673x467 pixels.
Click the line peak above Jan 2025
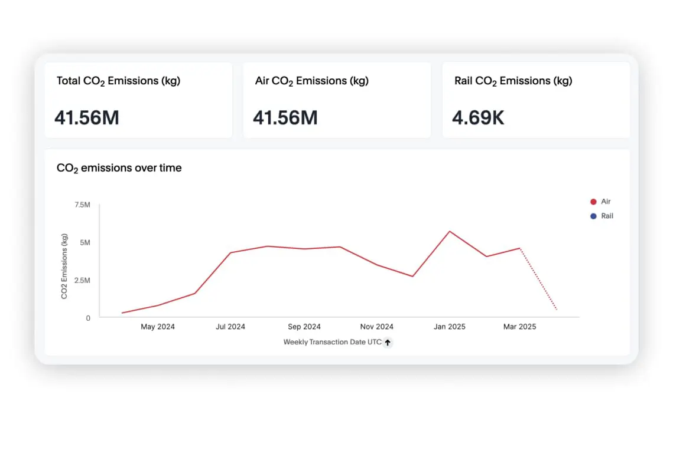450,231
